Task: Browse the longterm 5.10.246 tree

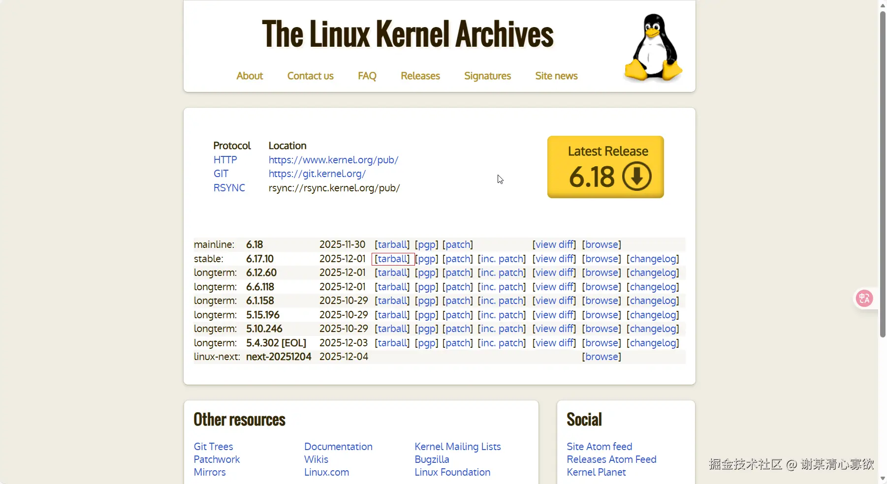Action: 602,329
